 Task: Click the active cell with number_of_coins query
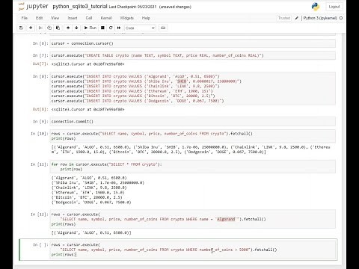point(193,250)
